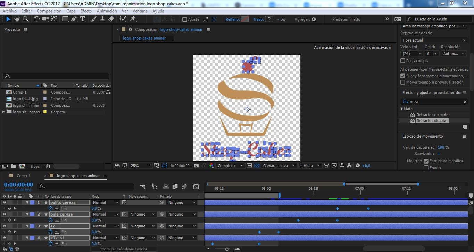Viewport: 474px width, 252px height.
Task: Select the Roto Brush tool
Action: click(x=122, y=19)
